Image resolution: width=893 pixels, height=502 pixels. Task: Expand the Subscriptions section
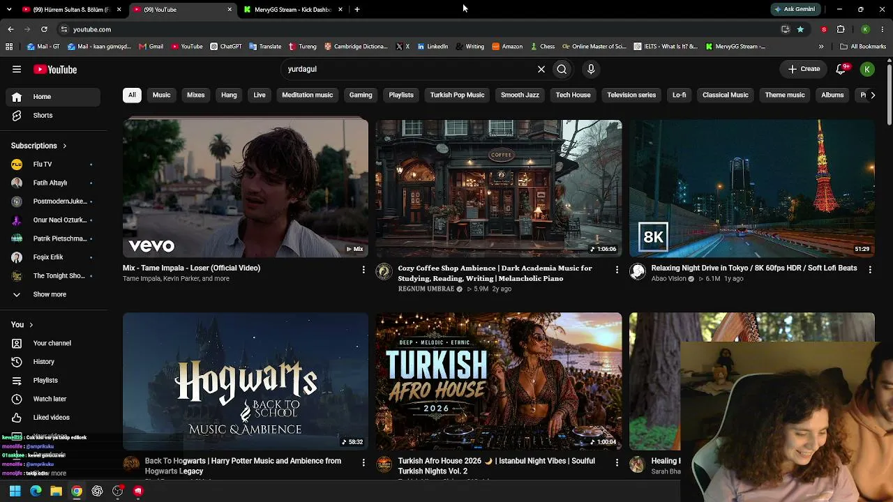click(x=39, y=146)
